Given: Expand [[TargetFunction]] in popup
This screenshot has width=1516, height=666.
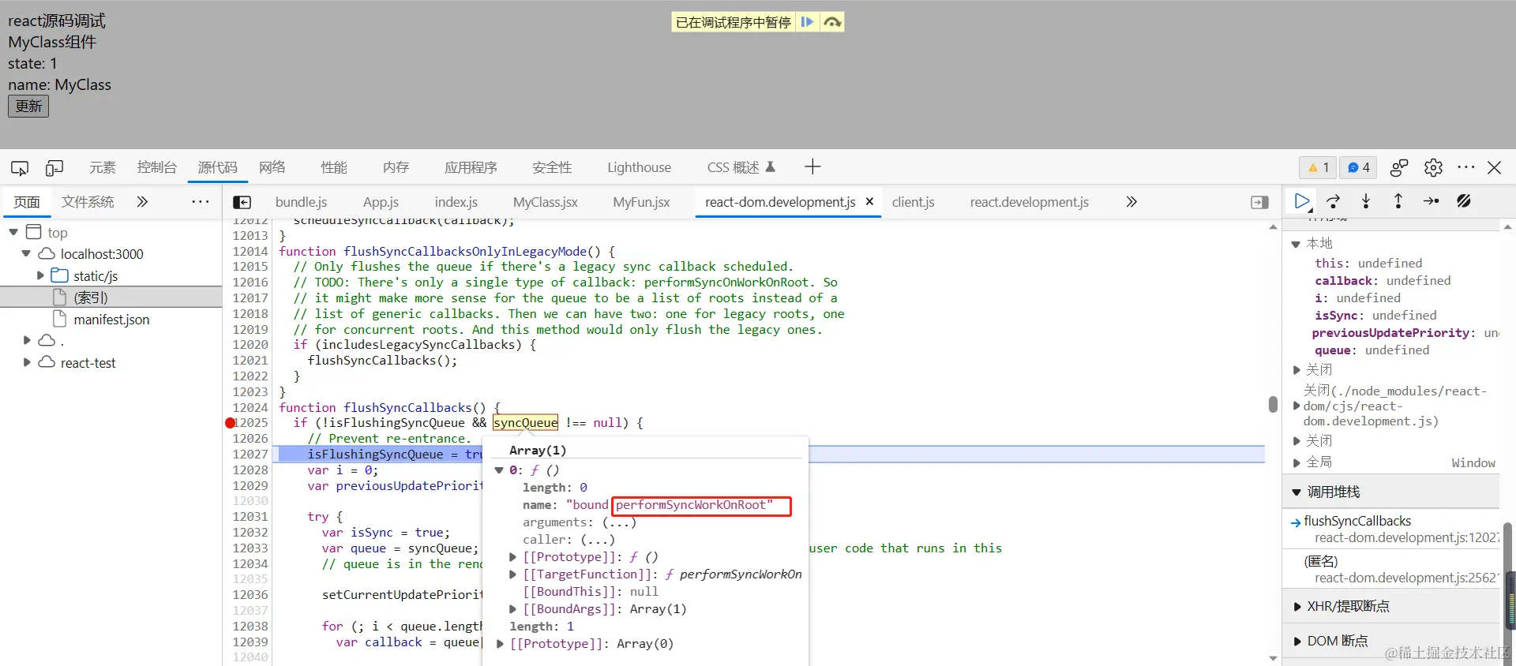Looking at the screenshot, I should pos(513,574).
